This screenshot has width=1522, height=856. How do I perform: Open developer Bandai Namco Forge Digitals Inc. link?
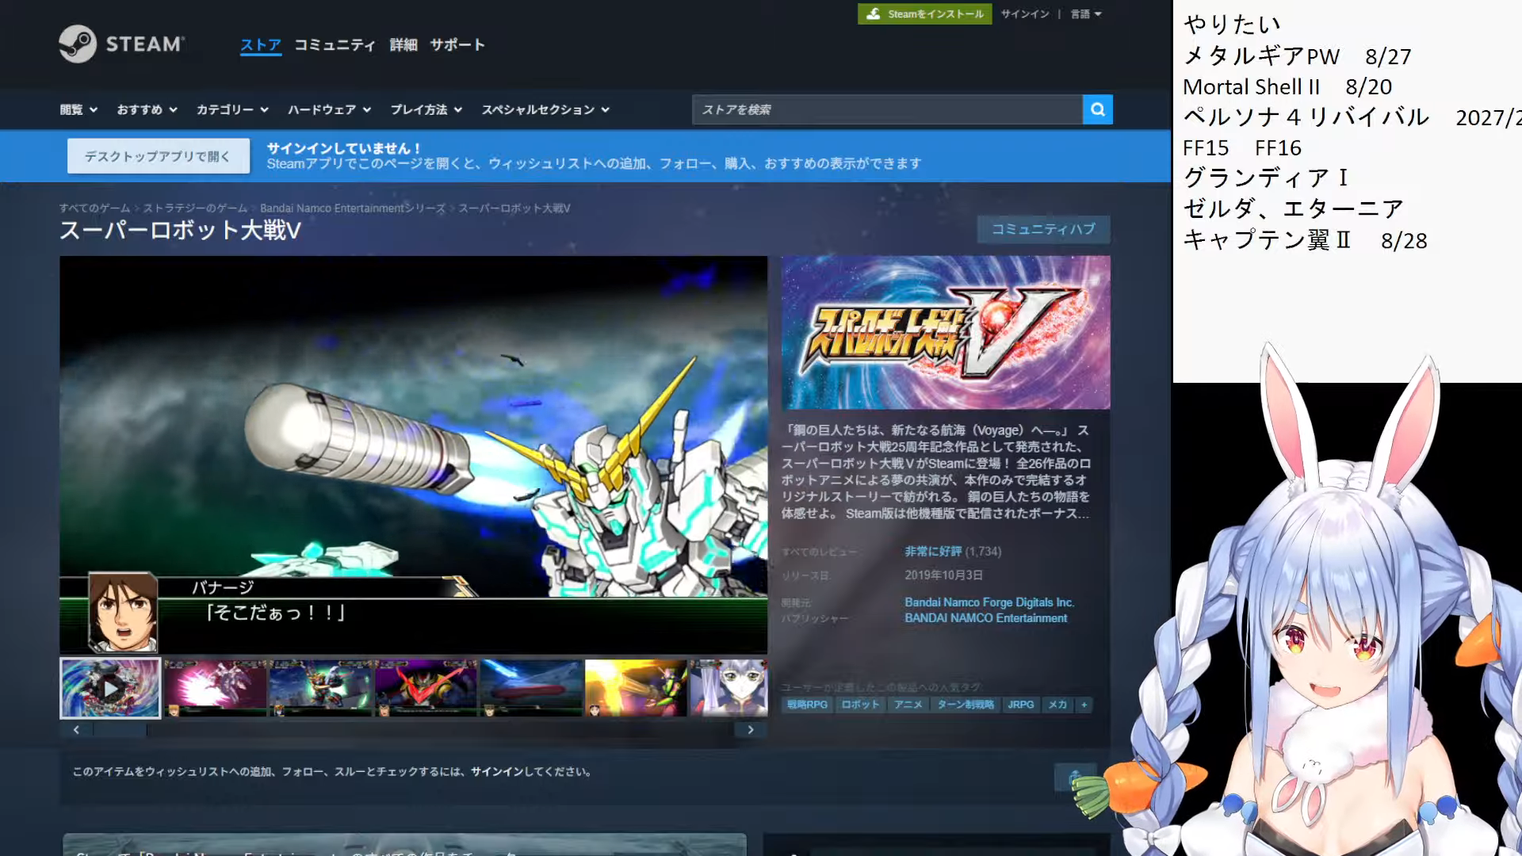coord(989,602)
